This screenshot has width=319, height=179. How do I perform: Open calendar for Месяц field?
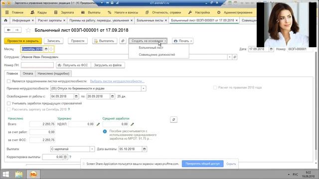point(46,49)
